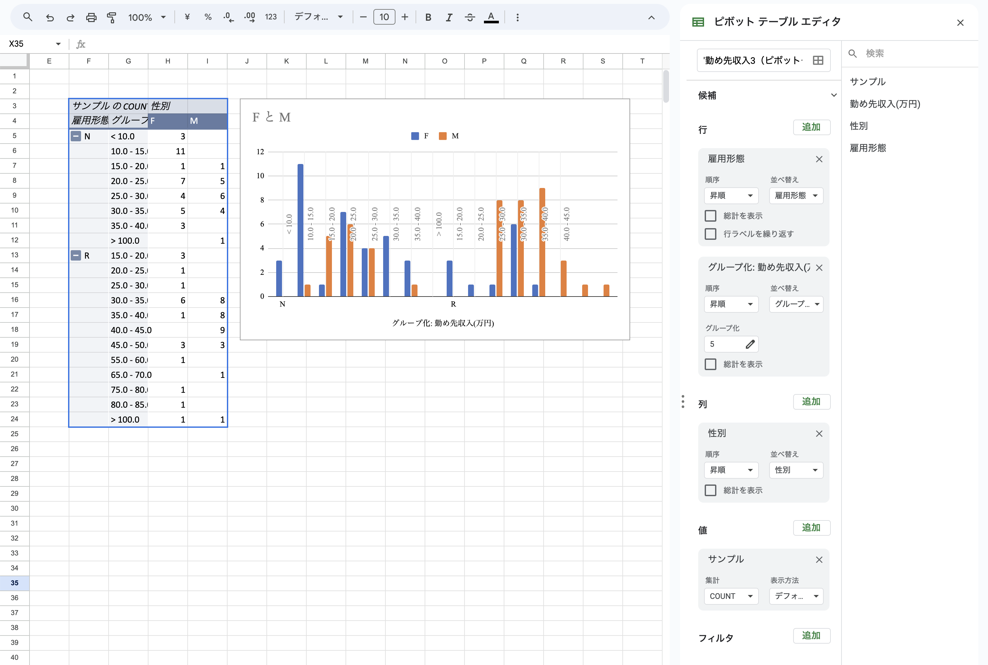Collapse the N group in pivot table
988x665 pixels.
76,136
